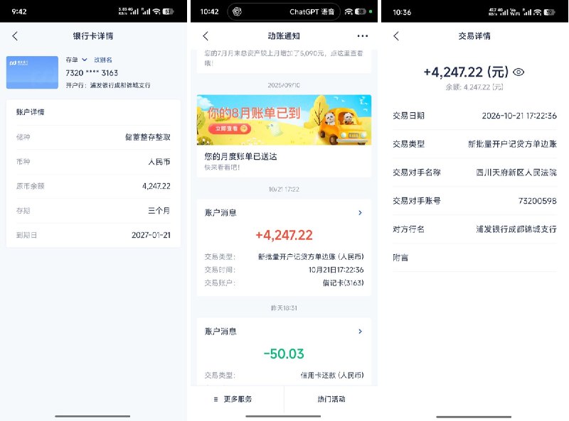Tap the 余额: 4,247.22 (元) line

(474, 87)
